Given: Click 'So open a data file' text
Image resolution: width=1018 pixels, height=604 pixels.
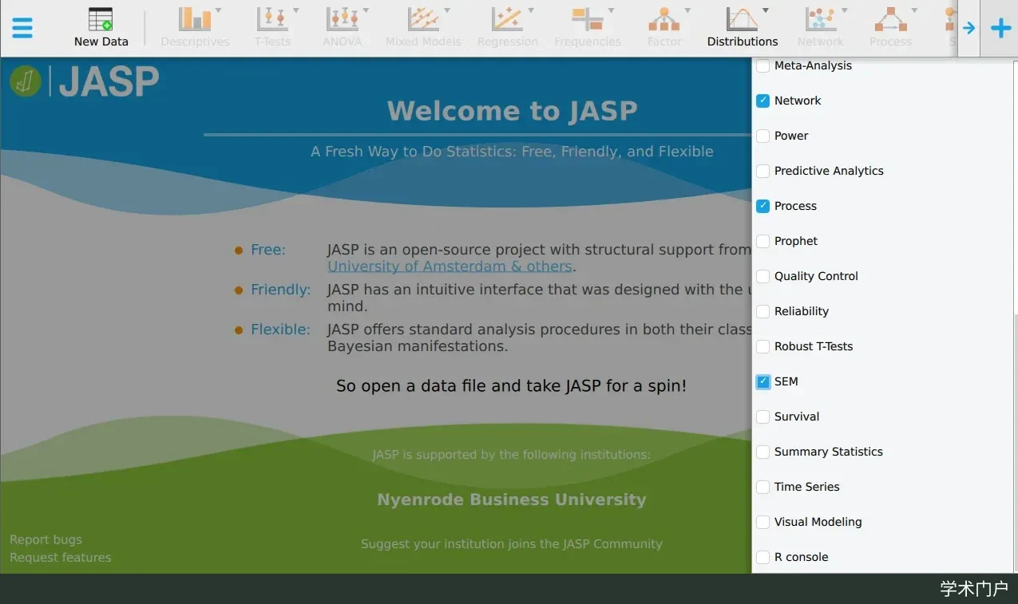Looking at the screenshot, I should pyautogui.click(x=511, y=386).
